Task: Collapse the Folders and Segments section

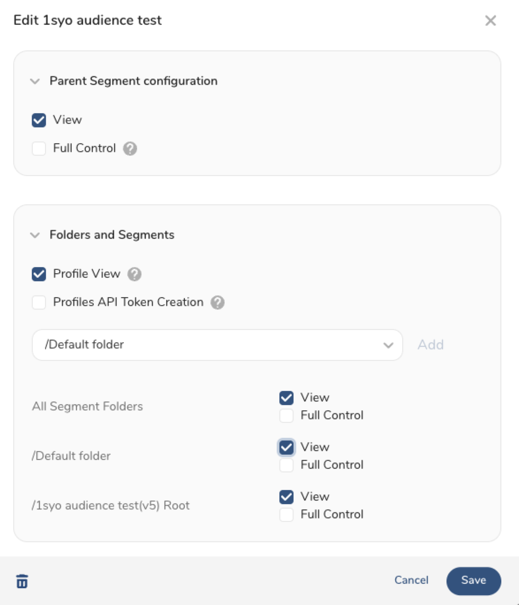Action: 35,235
